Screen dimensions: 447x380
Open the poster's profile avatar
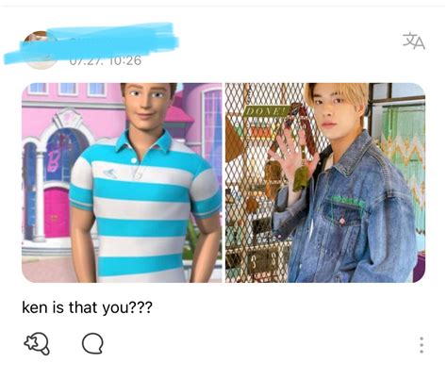click(x=40, y=50)
